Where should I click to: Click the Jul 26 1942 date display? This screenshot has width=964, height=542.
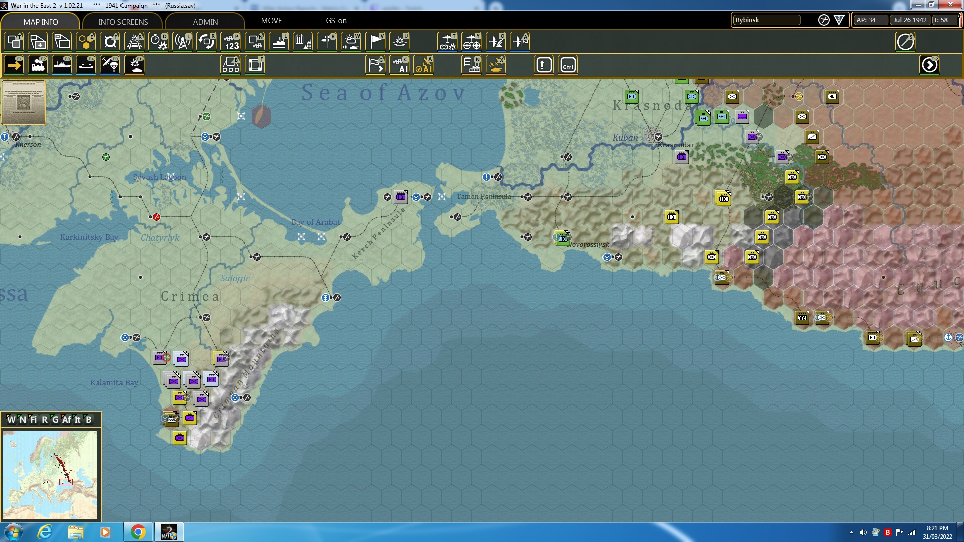(x=910, y=20)
